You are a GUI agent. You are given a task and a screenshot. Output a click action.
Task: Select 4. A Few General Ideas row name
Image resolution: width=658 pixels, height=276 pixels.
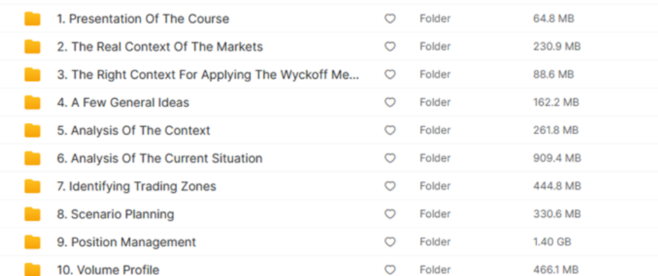123,103
